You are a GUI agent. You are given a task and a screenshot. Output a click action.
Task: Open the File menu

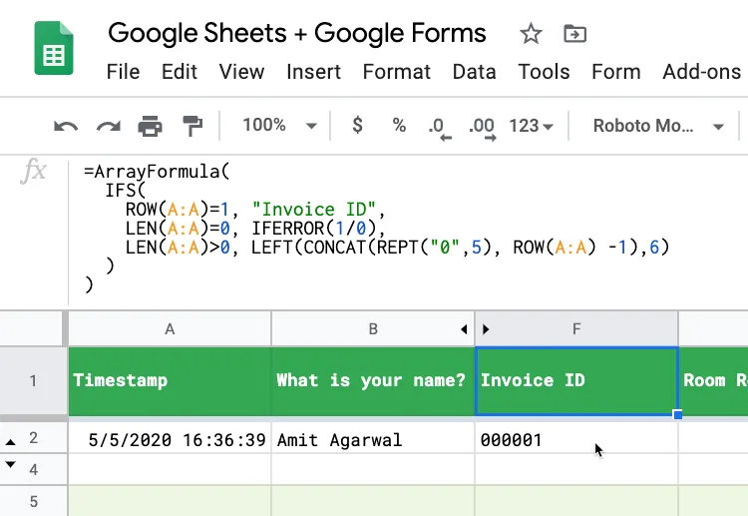click(x=123, y=72)
